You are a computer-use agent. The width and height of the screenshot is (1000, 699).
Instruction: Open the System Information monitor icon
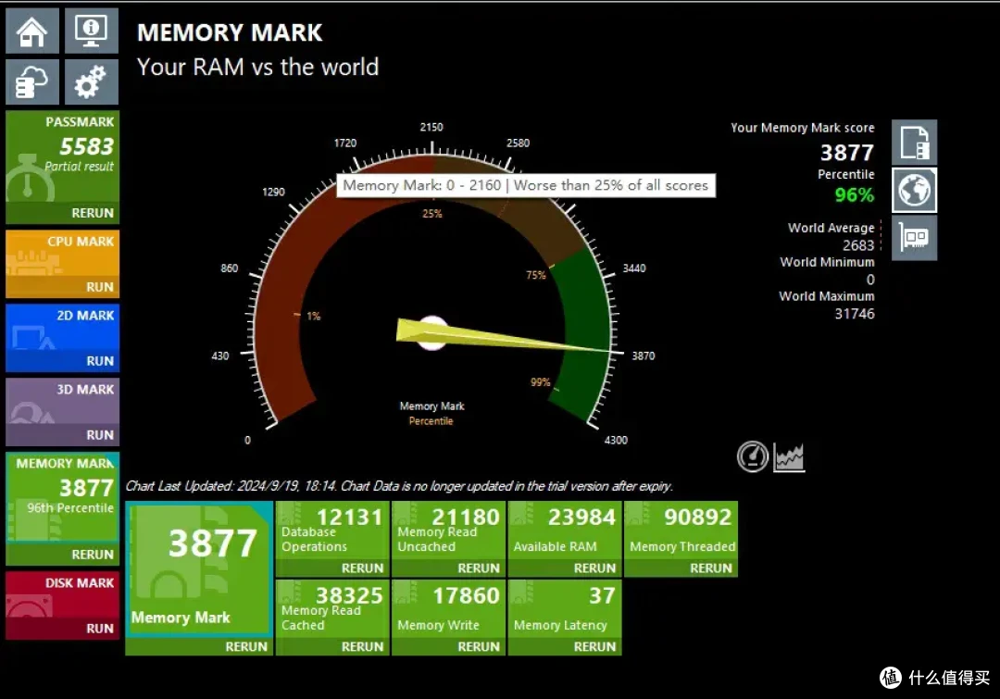click(x=91, y=31)
